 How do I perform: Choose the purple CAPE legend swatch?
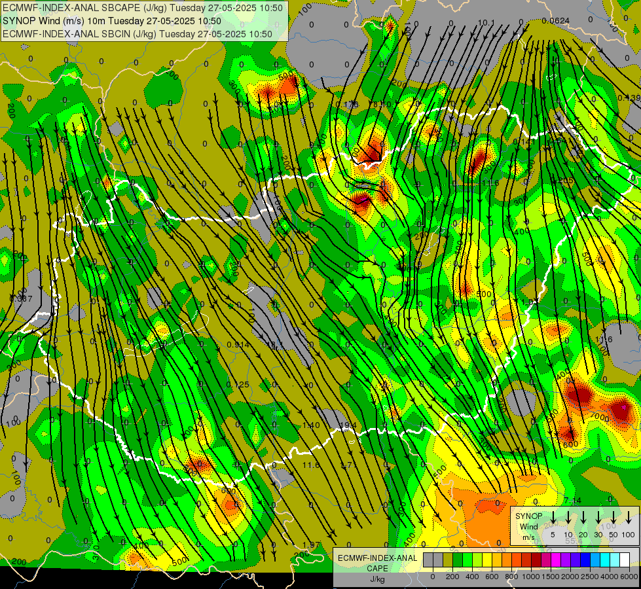pos(565,560)
